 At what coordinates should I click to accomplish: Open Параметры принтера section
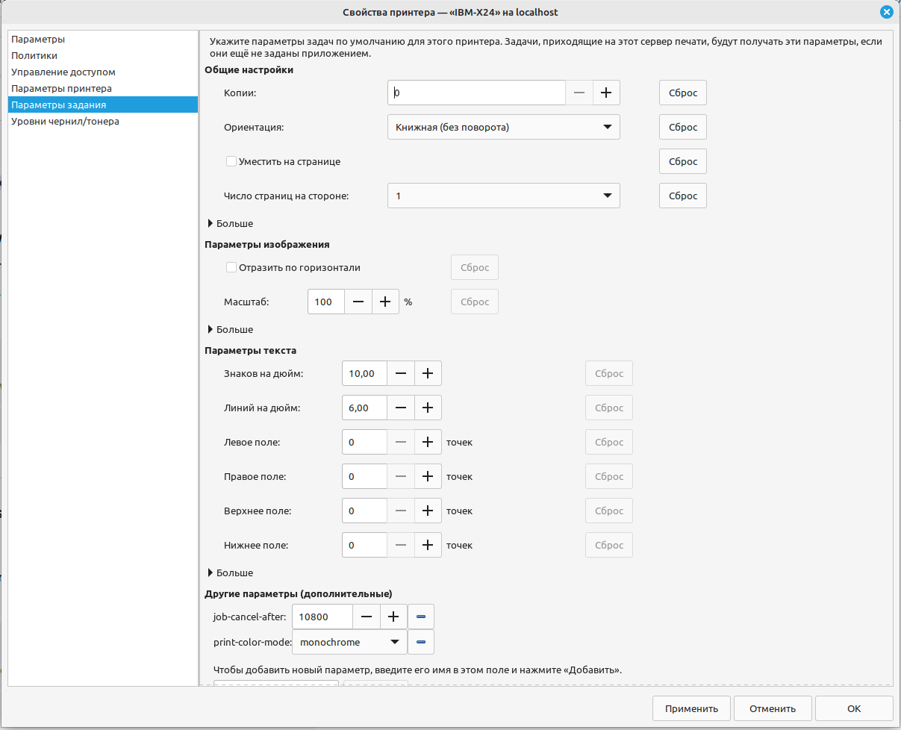(103, 88)
